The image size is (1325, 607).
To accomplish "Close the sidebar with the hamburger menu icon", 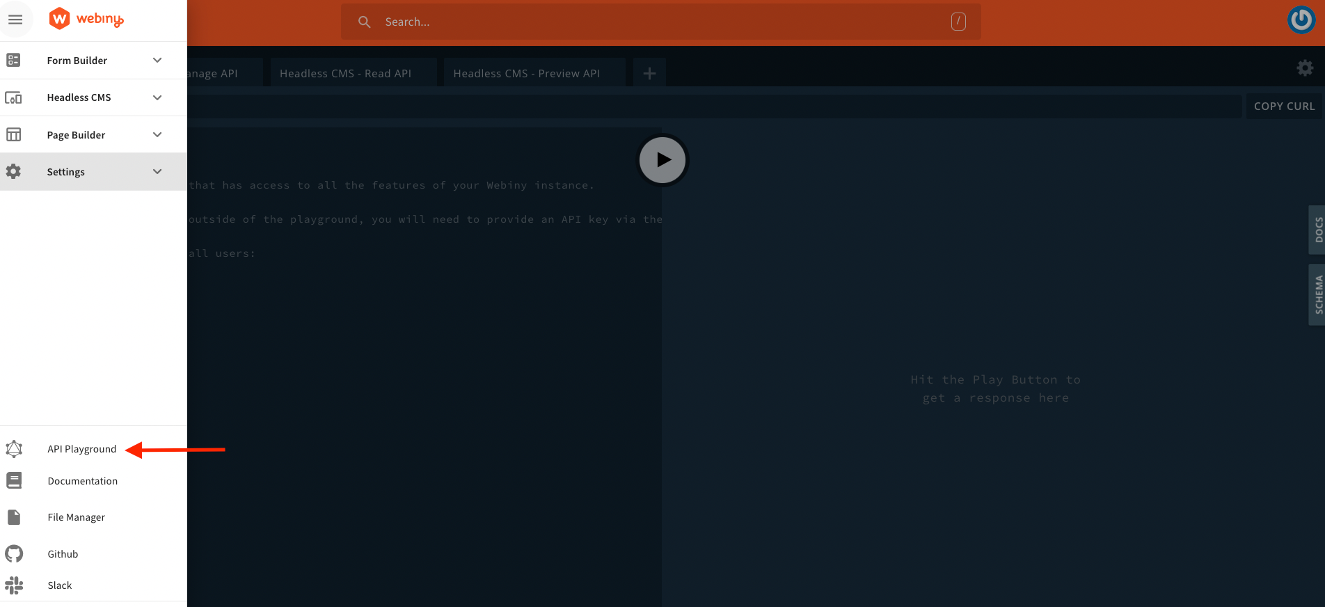I will click(x=15, y=20).
